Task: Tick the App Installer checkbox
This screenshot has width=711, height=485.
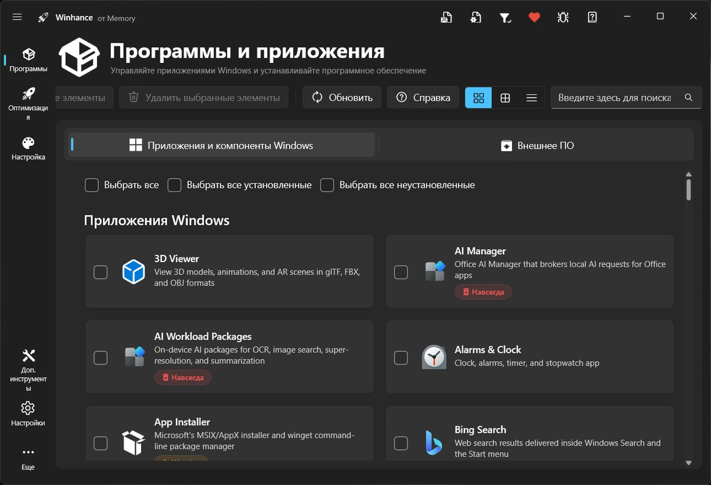Action: tap(101, 442)
